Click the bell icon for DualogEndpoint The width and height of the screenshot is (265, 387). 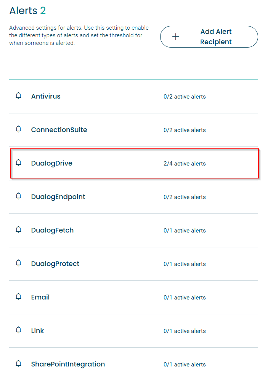19,196
